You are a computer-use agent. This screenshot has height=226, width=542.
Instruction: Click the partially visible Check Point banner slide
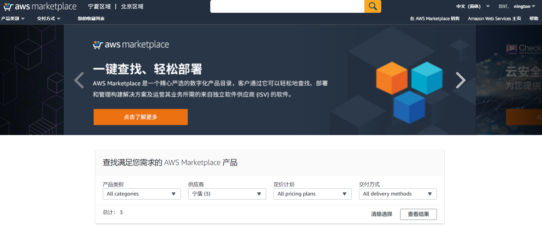tap(509, 80)
